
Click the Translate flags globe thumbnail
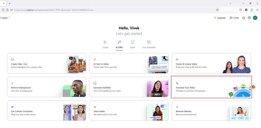coord(240,91)
